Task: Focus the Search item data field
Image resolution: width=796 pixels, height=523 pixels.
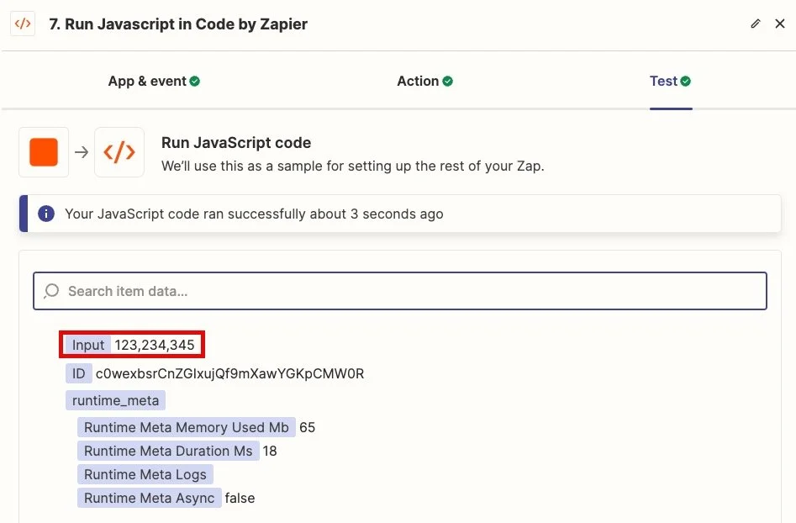Action: 400,291
